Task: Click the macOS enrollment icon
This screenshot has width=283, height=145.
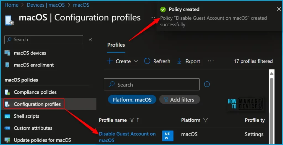Action: coord(7,65)
